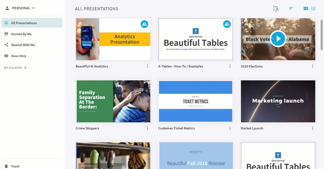Viewport: 324px width, 169px height.
Task: Open the A -Tables - How-To / Examples thumbnail
Action: click(196, 39)
